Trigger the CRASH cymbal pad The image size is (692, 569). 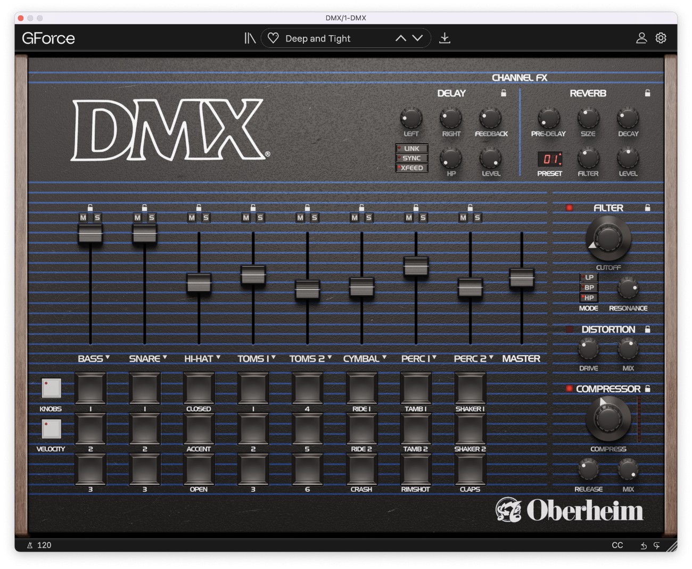[361, 469]
